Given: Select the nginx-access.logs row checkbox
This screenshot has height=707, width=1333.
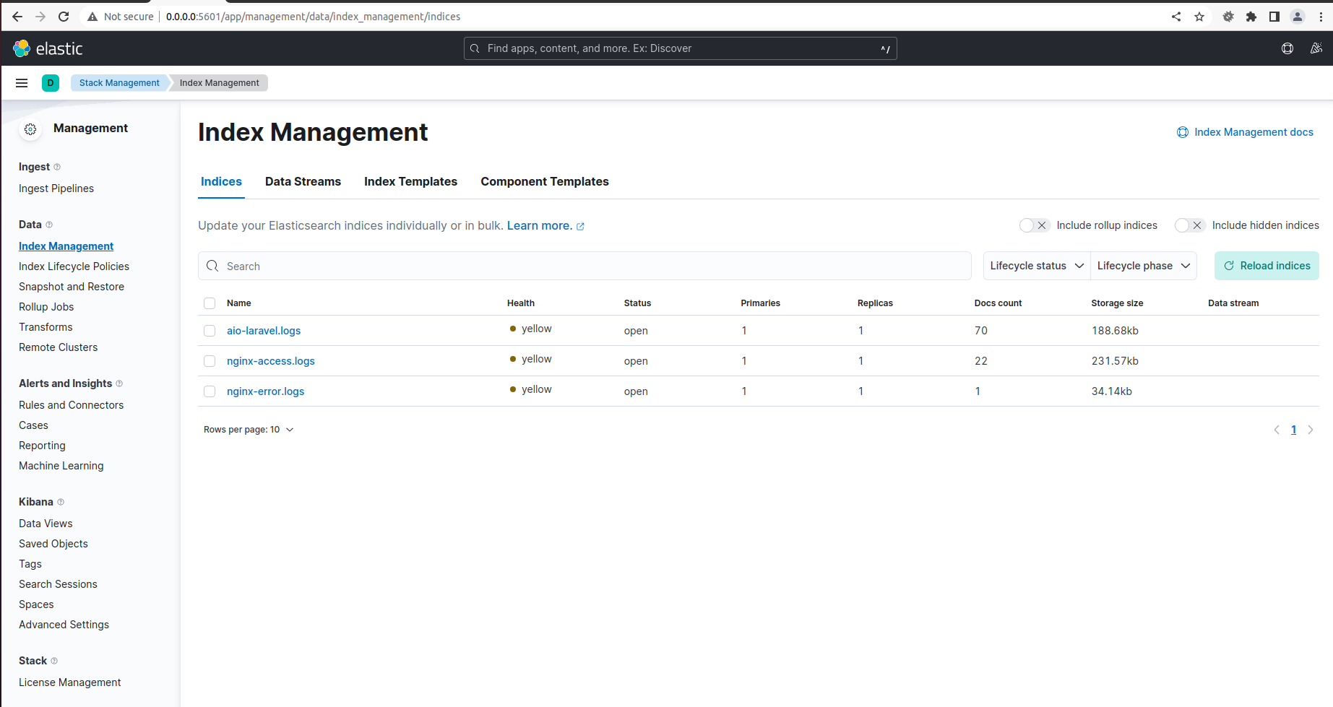Looking at the screenshot, I should pos(210,361).
